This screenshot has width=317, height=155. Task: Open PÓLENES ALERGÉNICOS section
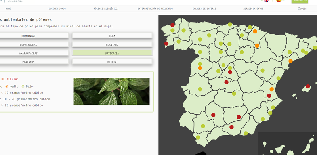tap(106, 8)
